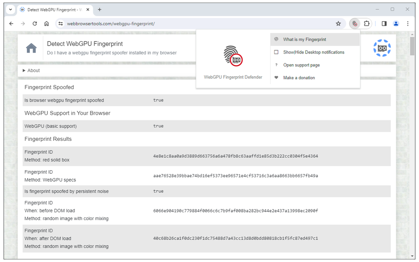Open the Chrome three-dot menu
Viewport: 419px width, 262px height.
(408, 23)
